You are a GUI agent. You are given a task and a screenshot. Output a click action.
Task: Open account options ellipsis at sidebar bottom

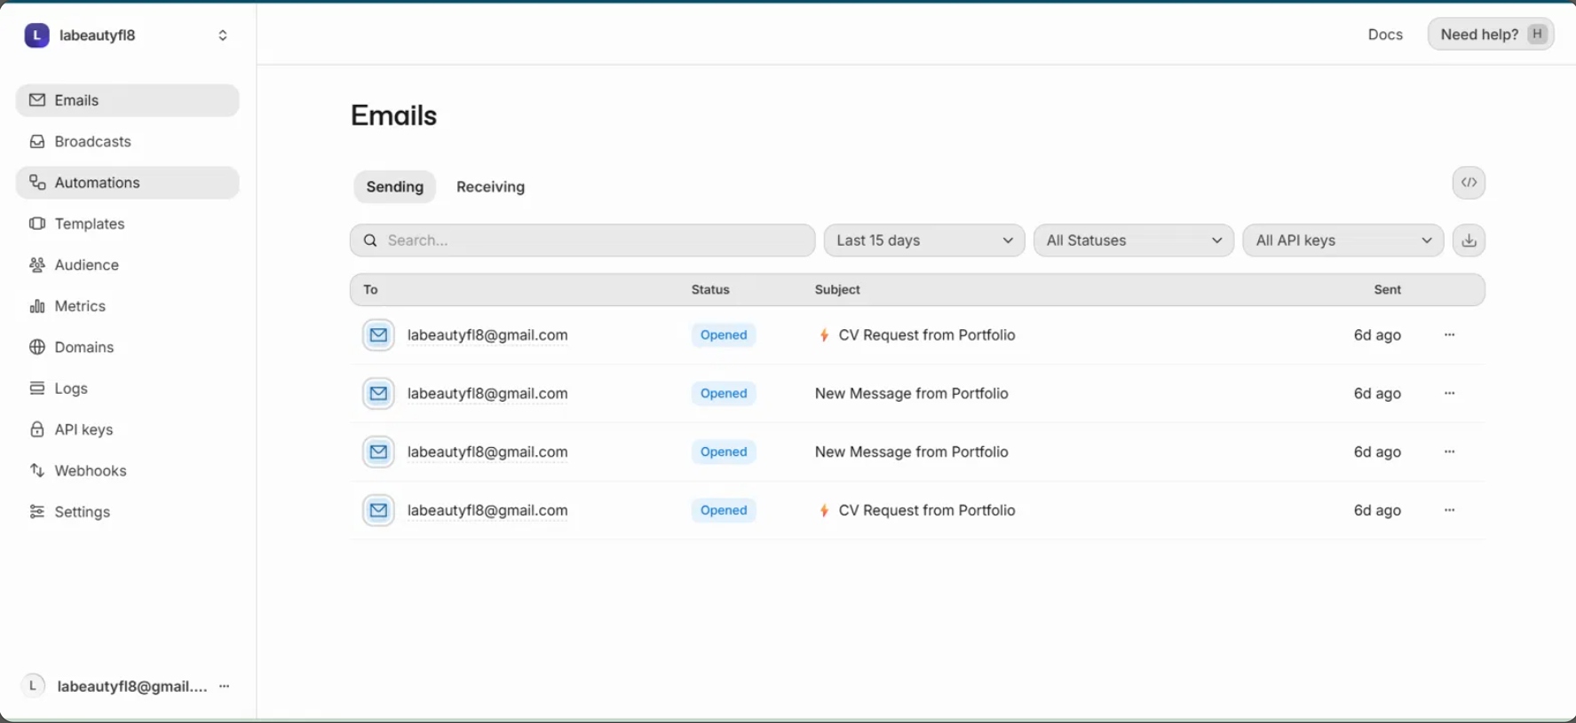[225, 686]
